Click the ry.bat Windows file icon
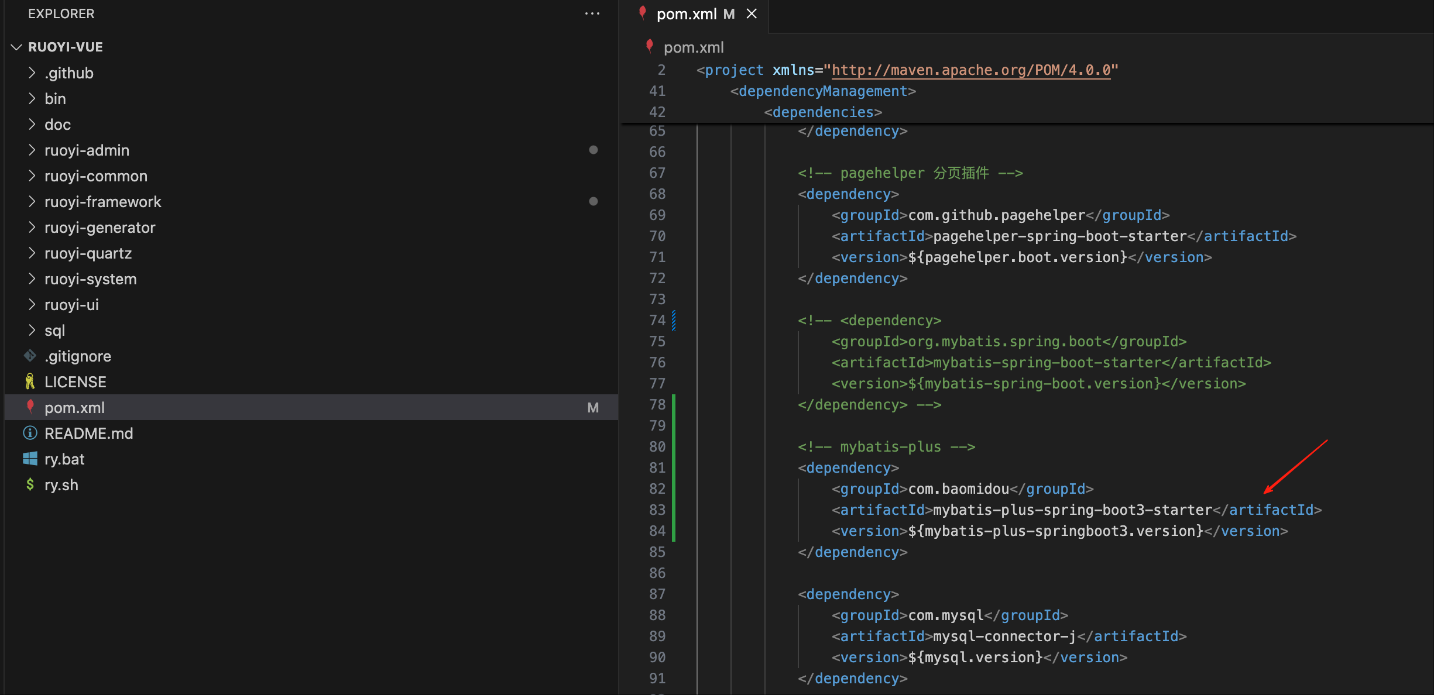 (x=30, y=459)
